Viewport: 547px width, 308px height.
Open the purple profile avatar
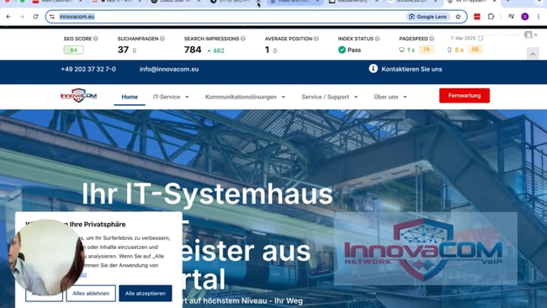pos(524,16)
